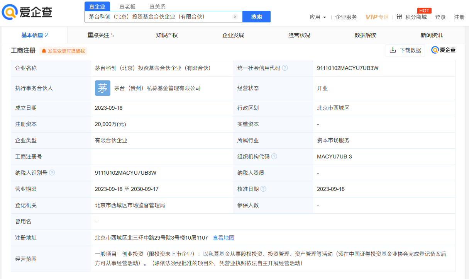The width and height of the screenshot is (469, 279).
Task: Clear the search box with X icon
Action: pos(235,17)
